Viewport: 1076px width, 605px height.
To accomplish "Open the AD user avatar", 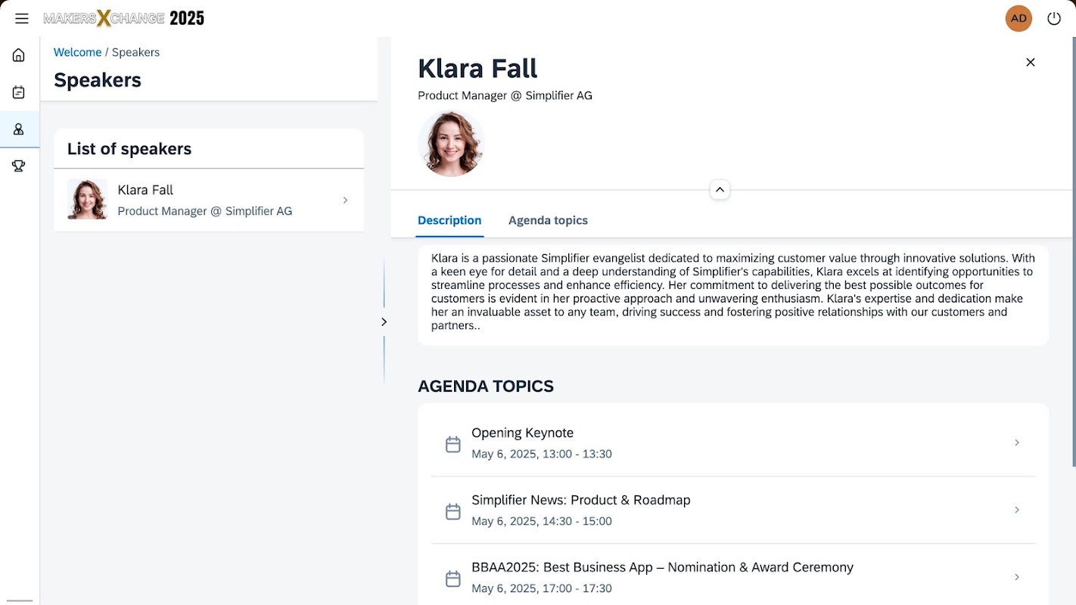I will [x=1018, y=19].
